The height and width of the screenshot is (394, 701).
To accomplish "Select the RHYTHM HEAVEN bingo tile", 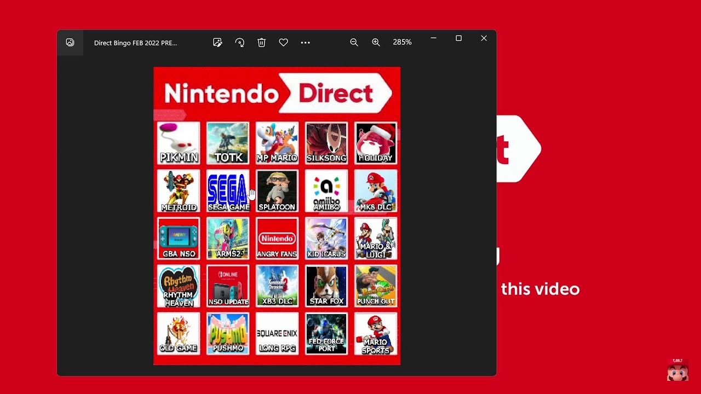I will click(x=179, y=286).
